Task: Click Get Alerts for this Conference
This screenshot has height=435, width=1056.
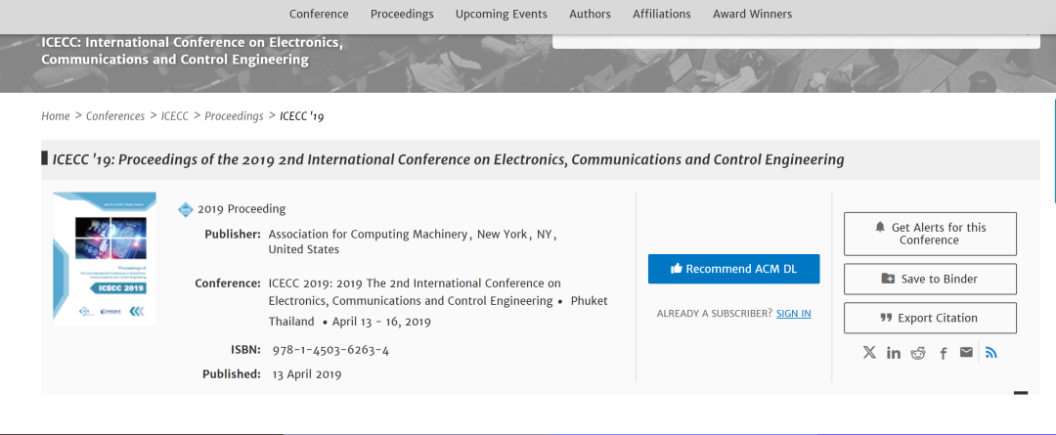Action: point(930,234)
